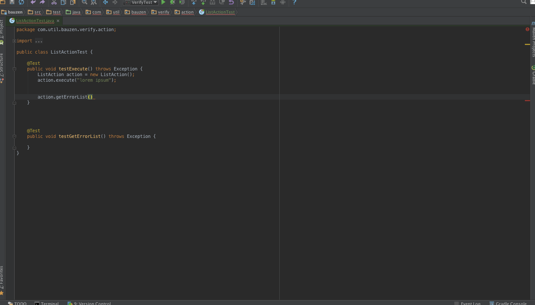
Task: Collapse the testExecute method fold
Action: click(x=14, y=69)
